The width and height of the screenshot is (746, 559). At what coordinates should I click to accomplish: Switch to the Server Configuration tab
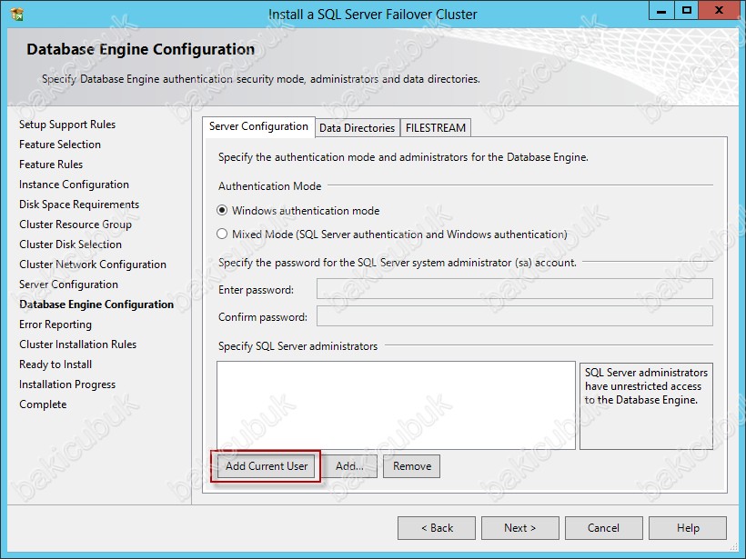coord(258,127)
